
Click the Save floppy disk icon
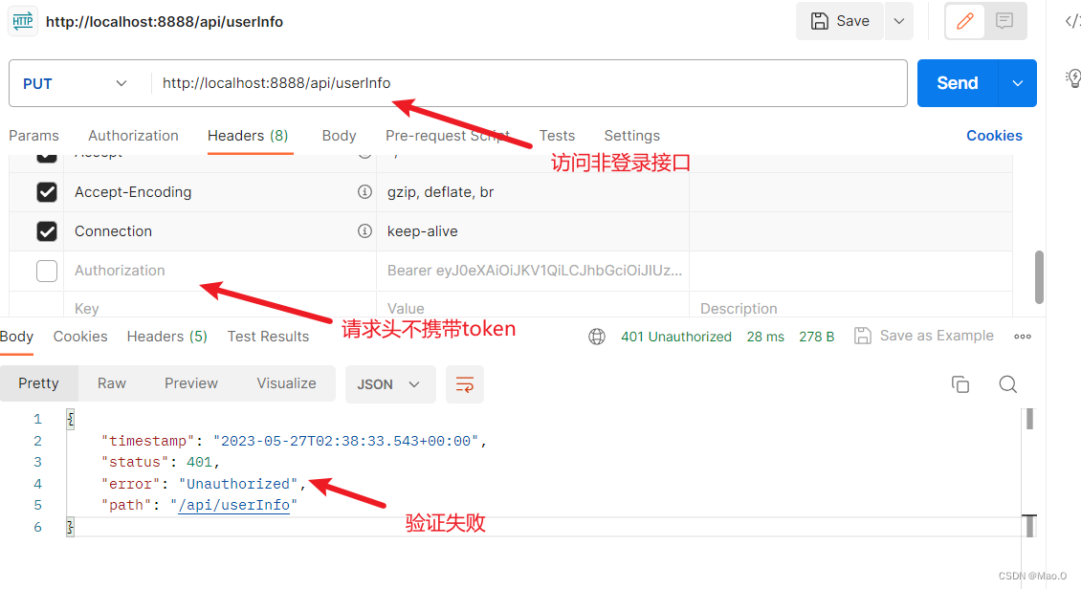[x=819, y=21]
